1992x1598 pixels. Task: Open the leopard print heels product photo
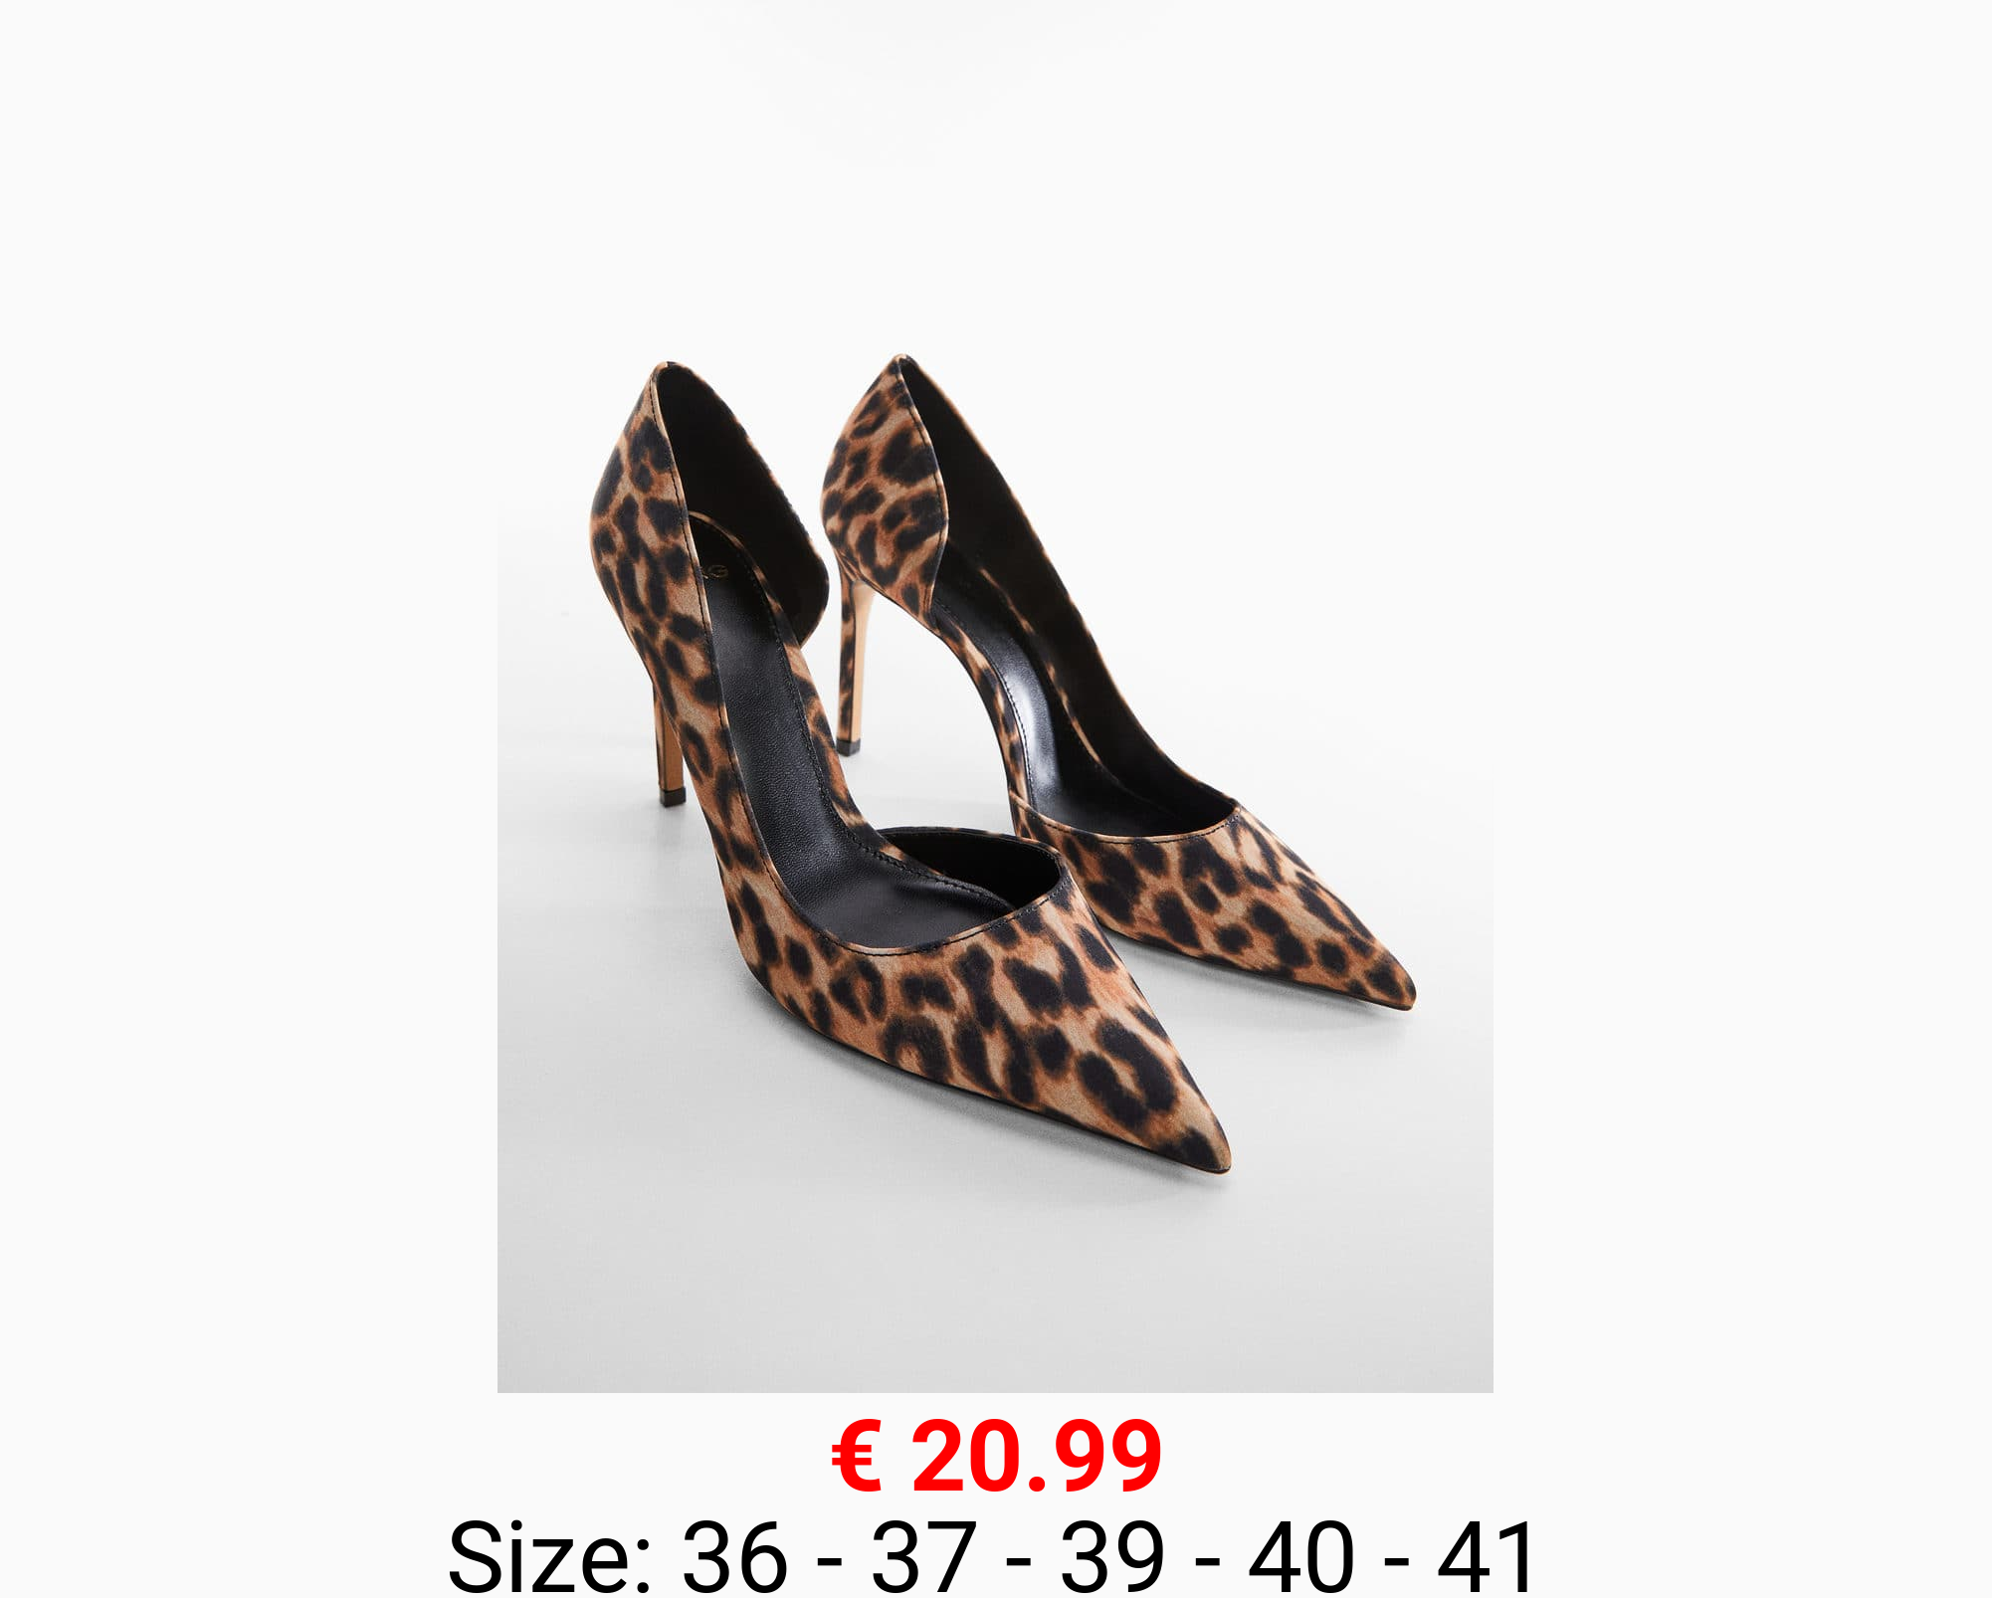[x=995, y=697]
